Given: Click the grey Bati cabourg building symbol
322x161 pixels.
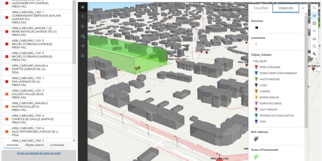Looking at the screenshot, I should coord(256,139).
